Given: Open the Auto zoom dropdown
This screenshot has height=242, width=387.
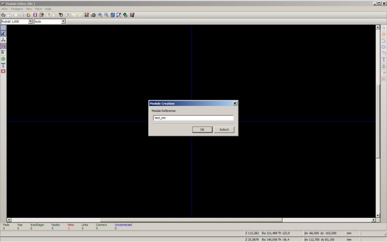Looking at the screenshot, I should tap(63, 21).
